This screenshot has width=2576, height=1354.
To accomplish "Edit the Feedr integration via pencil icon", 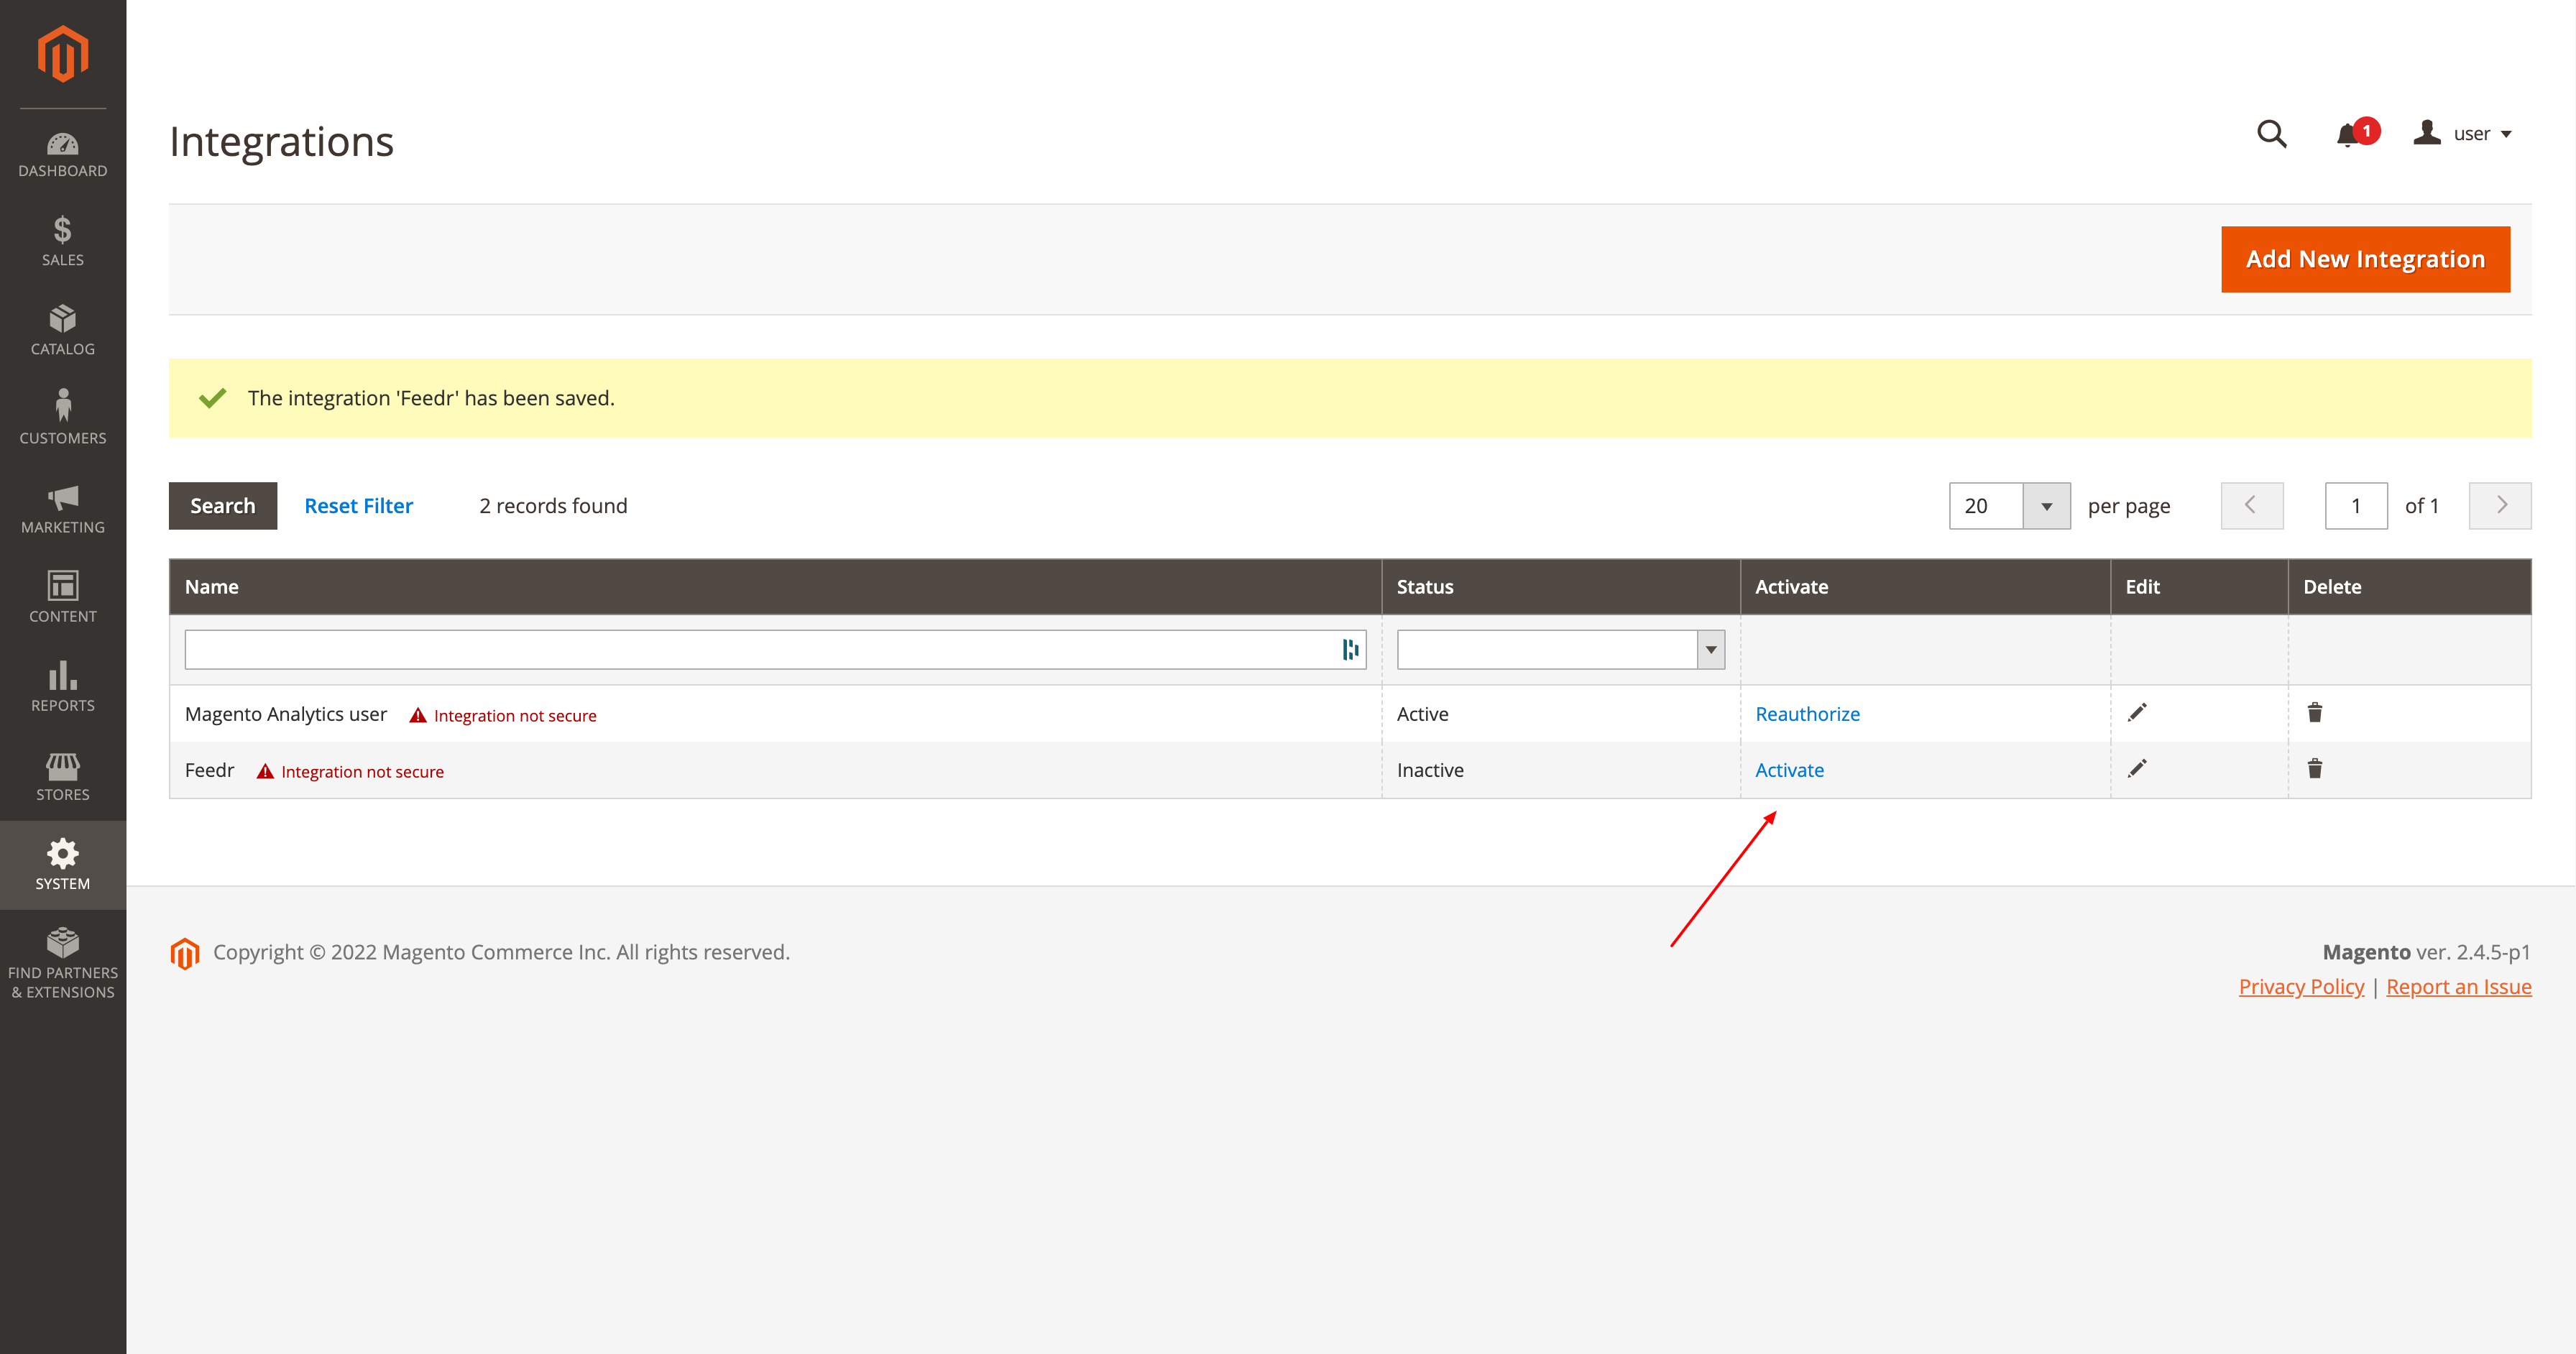I will click(x=2137, y=769).
